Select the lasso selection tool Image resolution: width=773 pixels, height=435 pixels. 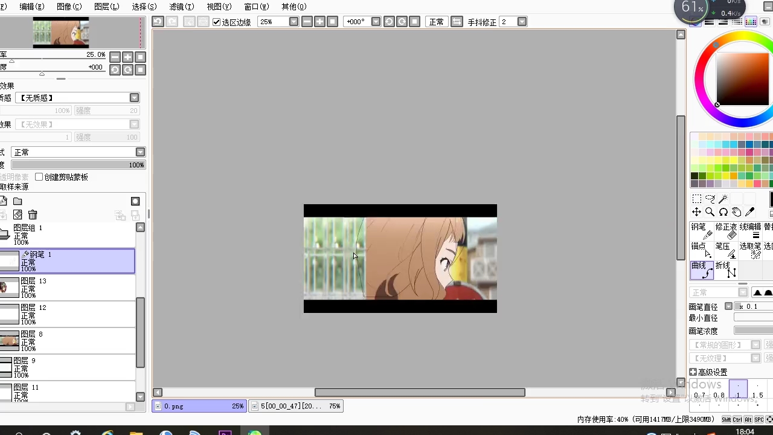pyautogui.click(x=710, y=199)
